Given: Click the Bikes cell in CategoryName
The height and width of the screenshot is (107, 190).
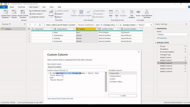Looking at the screenshot, I should pyautogui.click(x=65, y=32).
